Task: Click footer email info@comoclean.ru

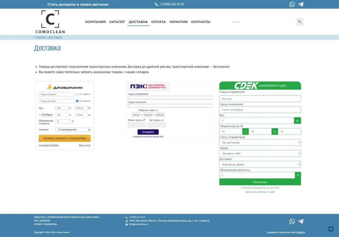Action: pyautogui.click(x=138, y=224)
